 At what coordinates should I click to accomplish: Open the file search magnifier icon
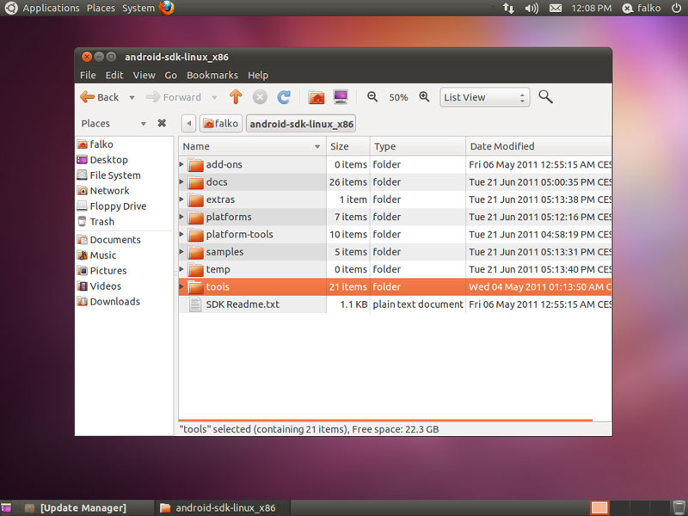(x=545, y=97)
